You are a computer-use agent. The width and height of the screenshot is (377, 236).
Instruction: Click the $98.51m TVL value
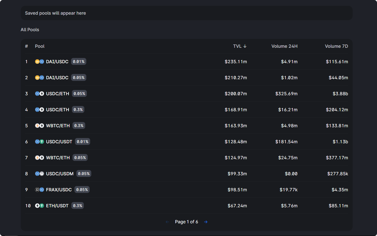[x=237, y=190]
